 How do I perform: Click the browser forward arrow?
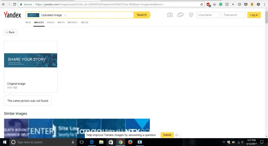[x=9, y=4]
